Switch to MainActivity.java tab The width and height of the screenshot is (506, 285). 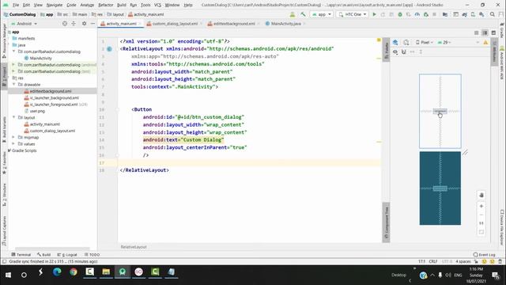click(x=285, y=24)
